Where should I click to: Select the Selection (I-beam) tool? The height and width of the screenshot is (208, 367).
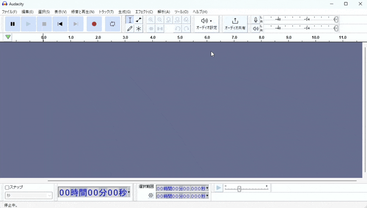click(x=130, y=20)
